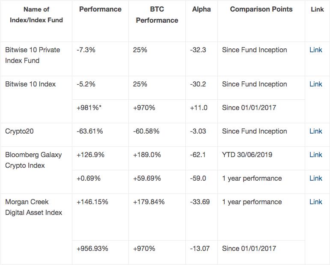Click the BTC Performance column header
The height and width of the screenshot is (265, 330).
pos(157,15)
